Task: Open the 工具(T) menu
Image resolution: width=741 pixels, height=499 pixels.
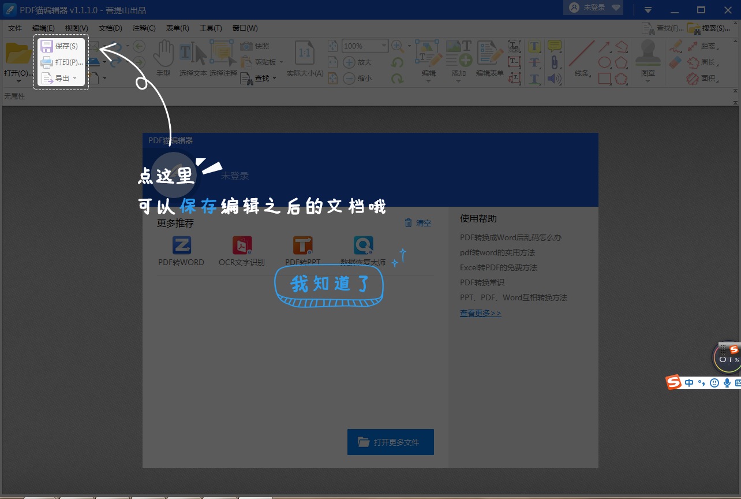Action: click(x=211, y=28)
